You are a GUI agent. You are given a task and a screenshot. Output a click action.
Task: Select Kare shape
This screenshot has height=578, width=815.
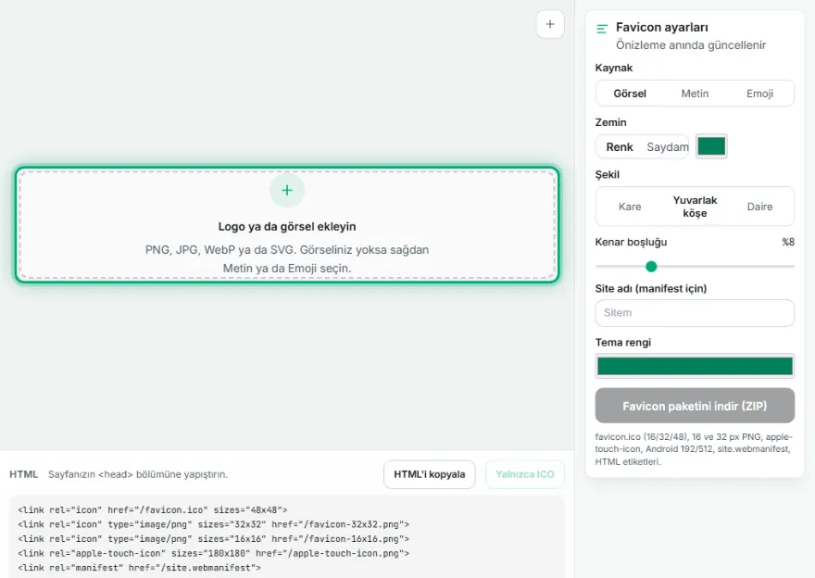point(630,207)
